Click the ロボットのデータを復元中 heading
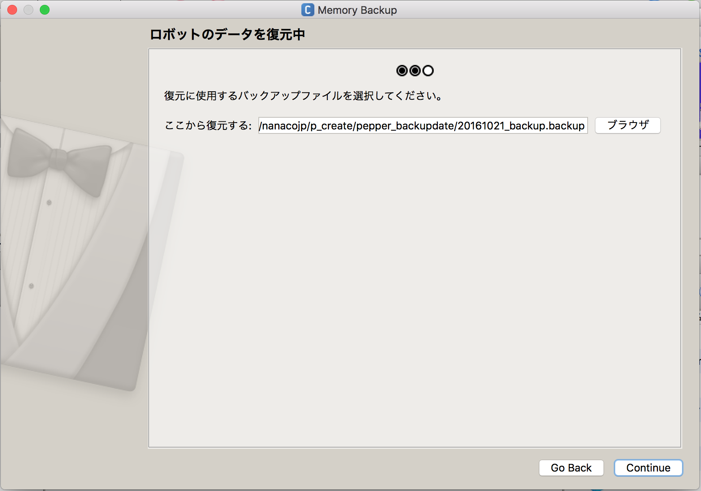Screen dimensions: 701x491 (227, 34)
